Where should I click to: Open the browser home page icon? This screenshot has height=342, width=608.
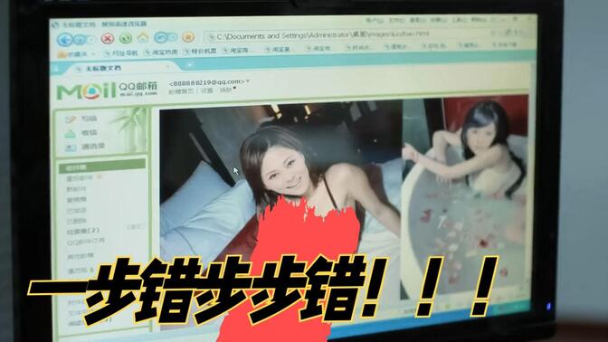(143, 38)
